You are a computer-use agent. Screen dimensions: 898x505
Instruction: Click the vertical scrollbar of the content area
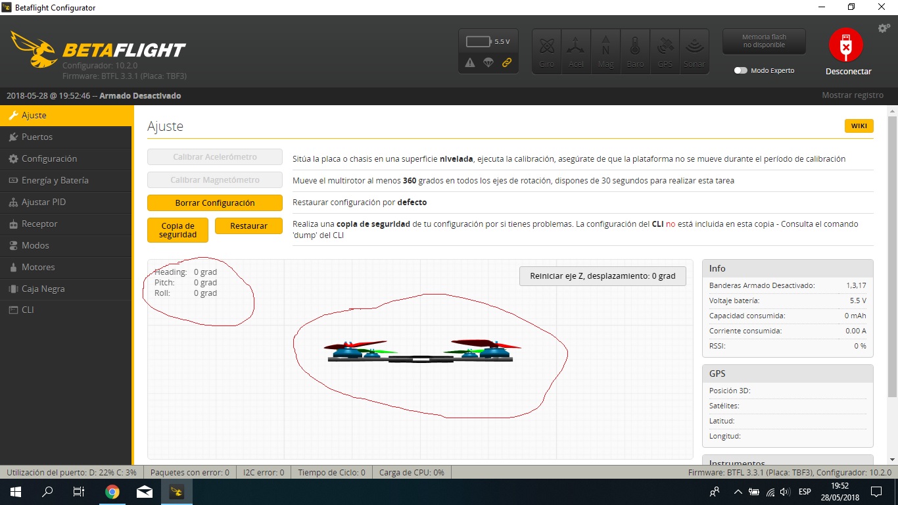892,256
